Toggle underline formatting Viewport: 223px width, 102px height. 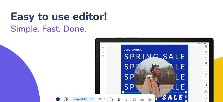point(134,99)
